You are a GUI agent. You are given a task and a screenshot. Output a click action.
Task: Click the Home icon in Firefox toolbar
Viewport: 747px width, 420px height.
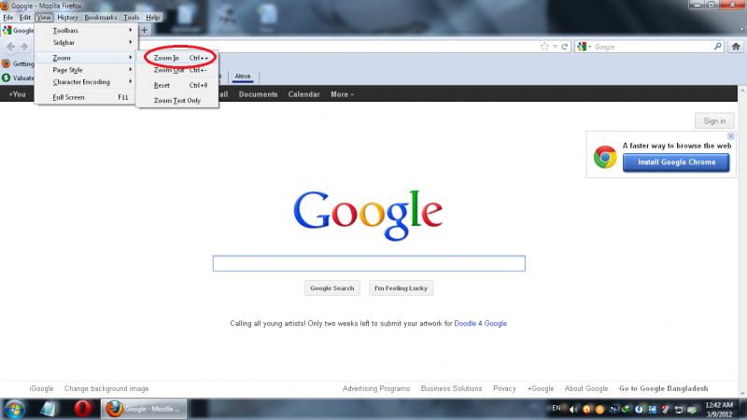736,46
